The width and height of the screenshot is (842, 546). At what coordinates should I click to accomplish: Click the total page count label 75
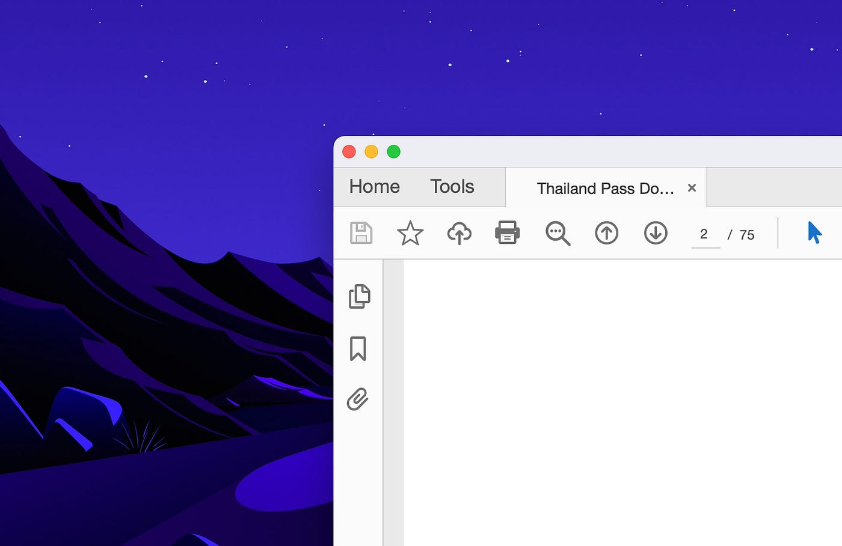[747, 235]
